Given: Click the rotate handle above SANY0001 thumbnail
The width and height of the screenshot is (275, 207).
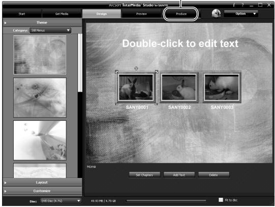Looking at the screenshot, I should [x=136, y=68].
